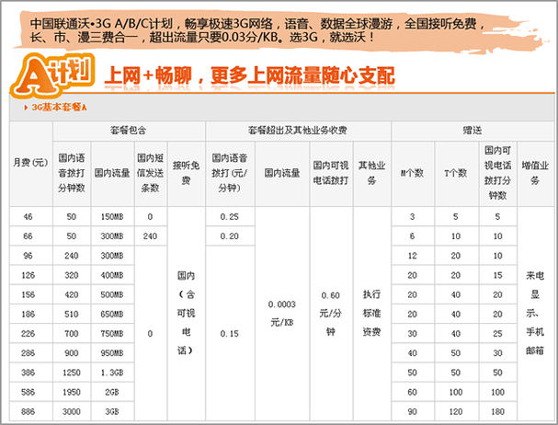Click the 400MB data cell
558x425 pixels.
pos(112,275)
